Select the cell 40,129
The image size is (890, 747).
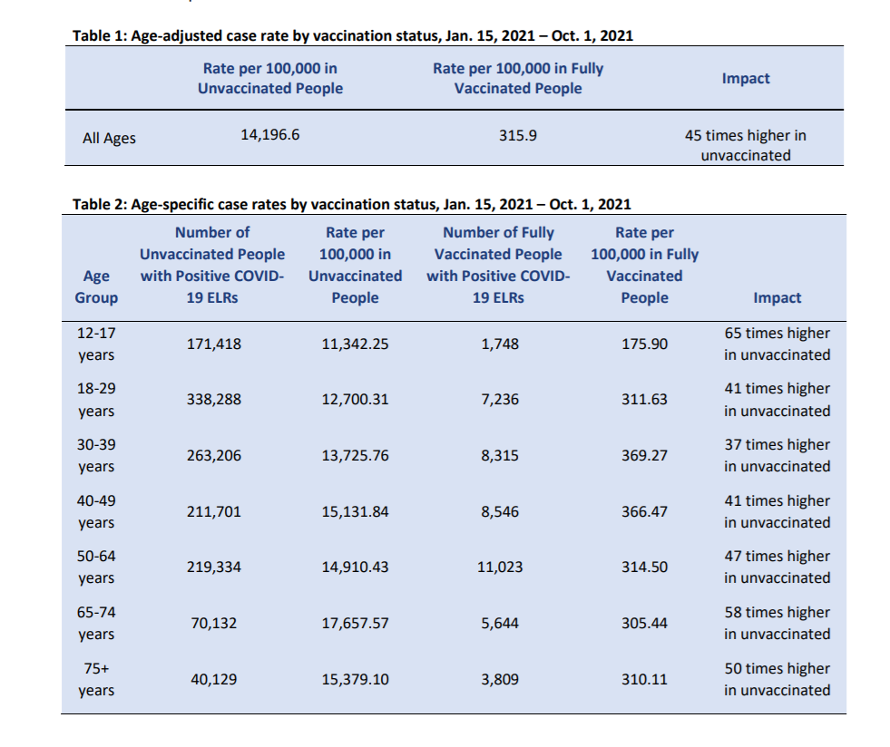(214, 680)
